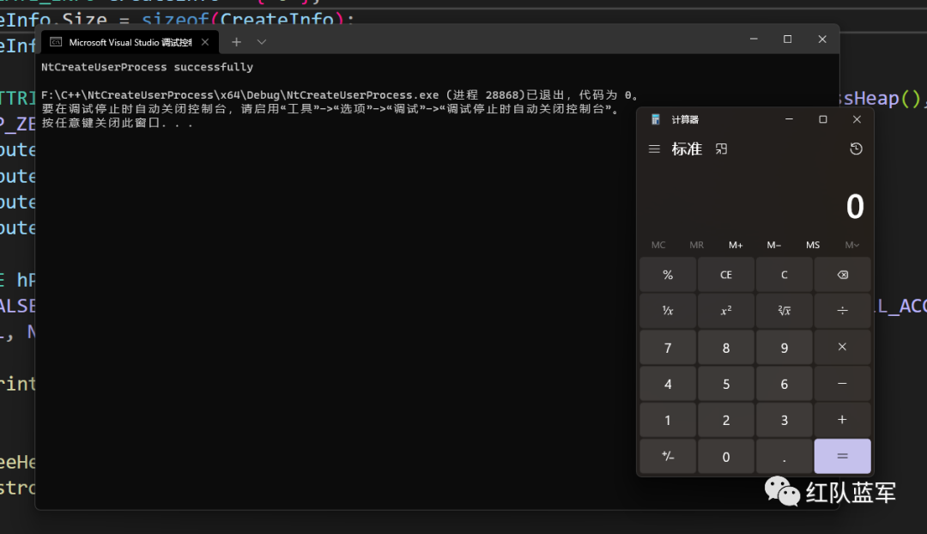The image size is (927, 534).
Task: Click the percent key
Action: pyautogui.click(x=668, y=275)
